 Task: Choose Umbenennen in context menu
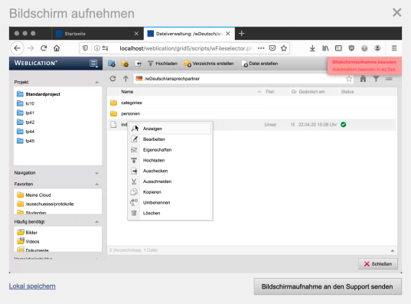click(x=170, y=202)
